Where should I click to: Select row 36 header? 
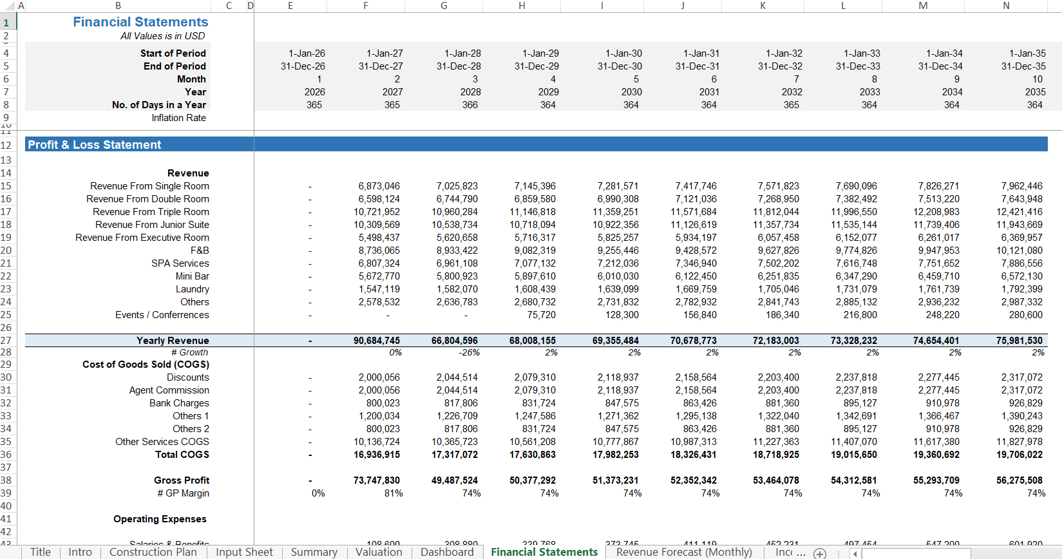pos(6,455)
